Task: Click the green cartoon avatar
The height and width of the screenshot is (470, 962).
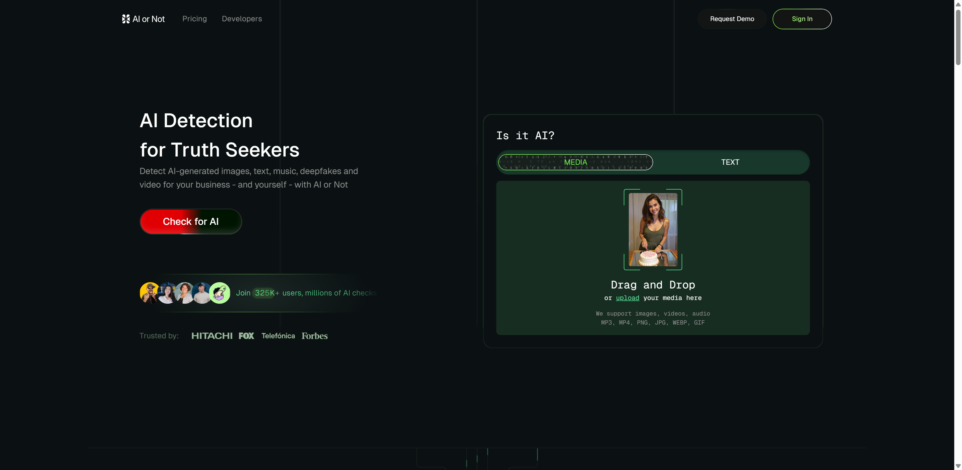Action: point(220,293)
